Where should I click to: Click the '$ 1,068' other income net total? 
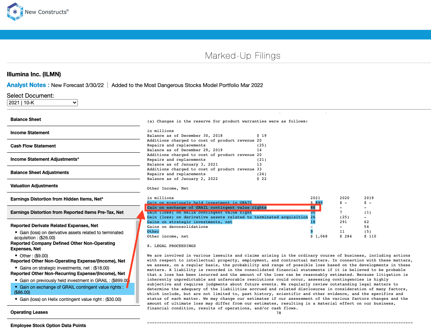coord(319,236)
